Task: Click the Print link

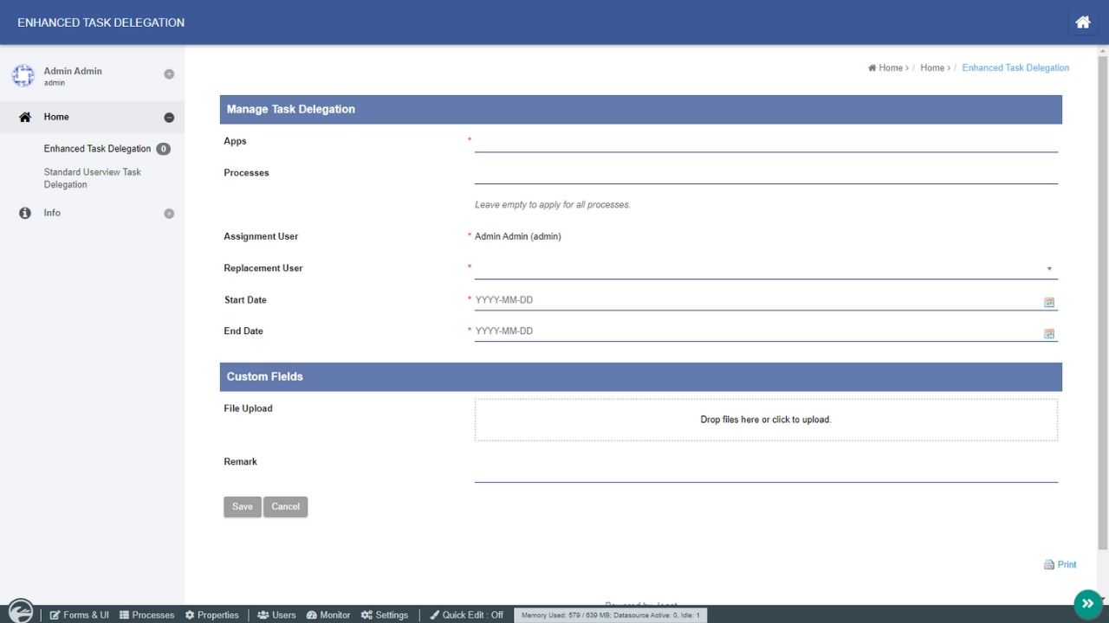Action: 1060,565
